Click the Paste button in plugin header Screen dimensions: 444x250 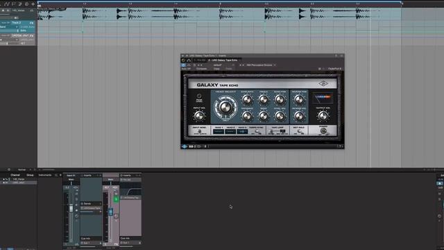pyautogui.click(x=229, y=69)
